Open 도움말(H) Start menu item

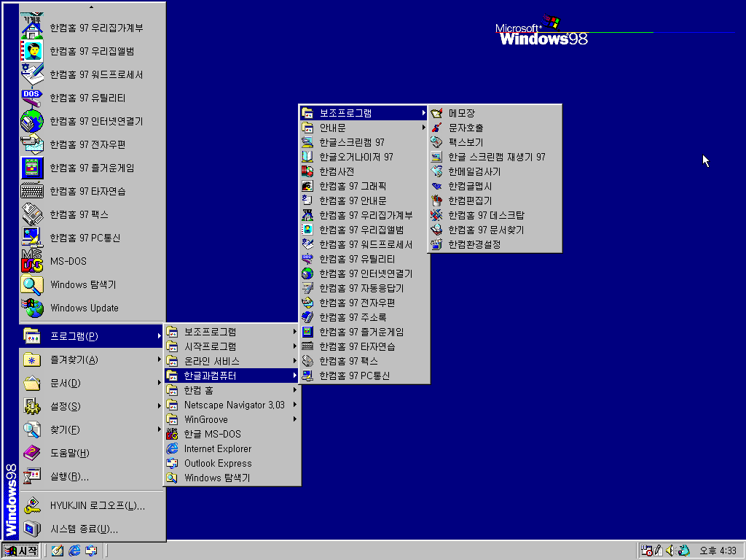click(x=93, y=453)
